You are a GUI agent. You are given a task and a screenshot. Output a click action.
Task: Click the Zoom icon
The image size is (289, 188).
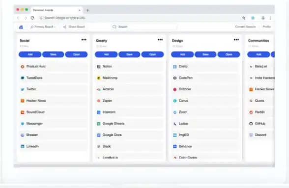[175, 112]
